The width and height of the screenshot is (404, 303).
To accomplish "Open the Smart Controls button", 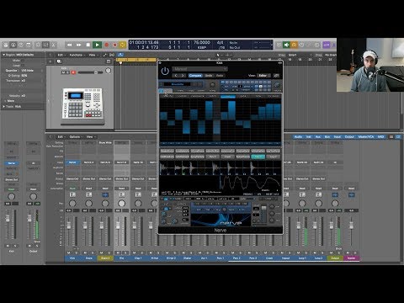I will (x=38, y=45).
